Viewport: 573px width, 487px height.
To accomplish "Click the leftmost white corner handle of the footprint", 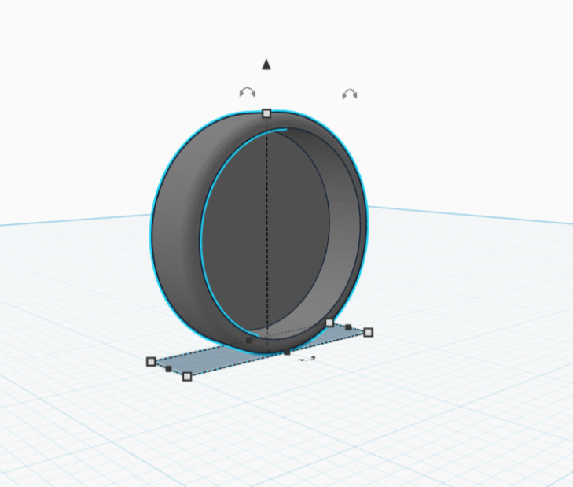I will click(x=151, y=362).
